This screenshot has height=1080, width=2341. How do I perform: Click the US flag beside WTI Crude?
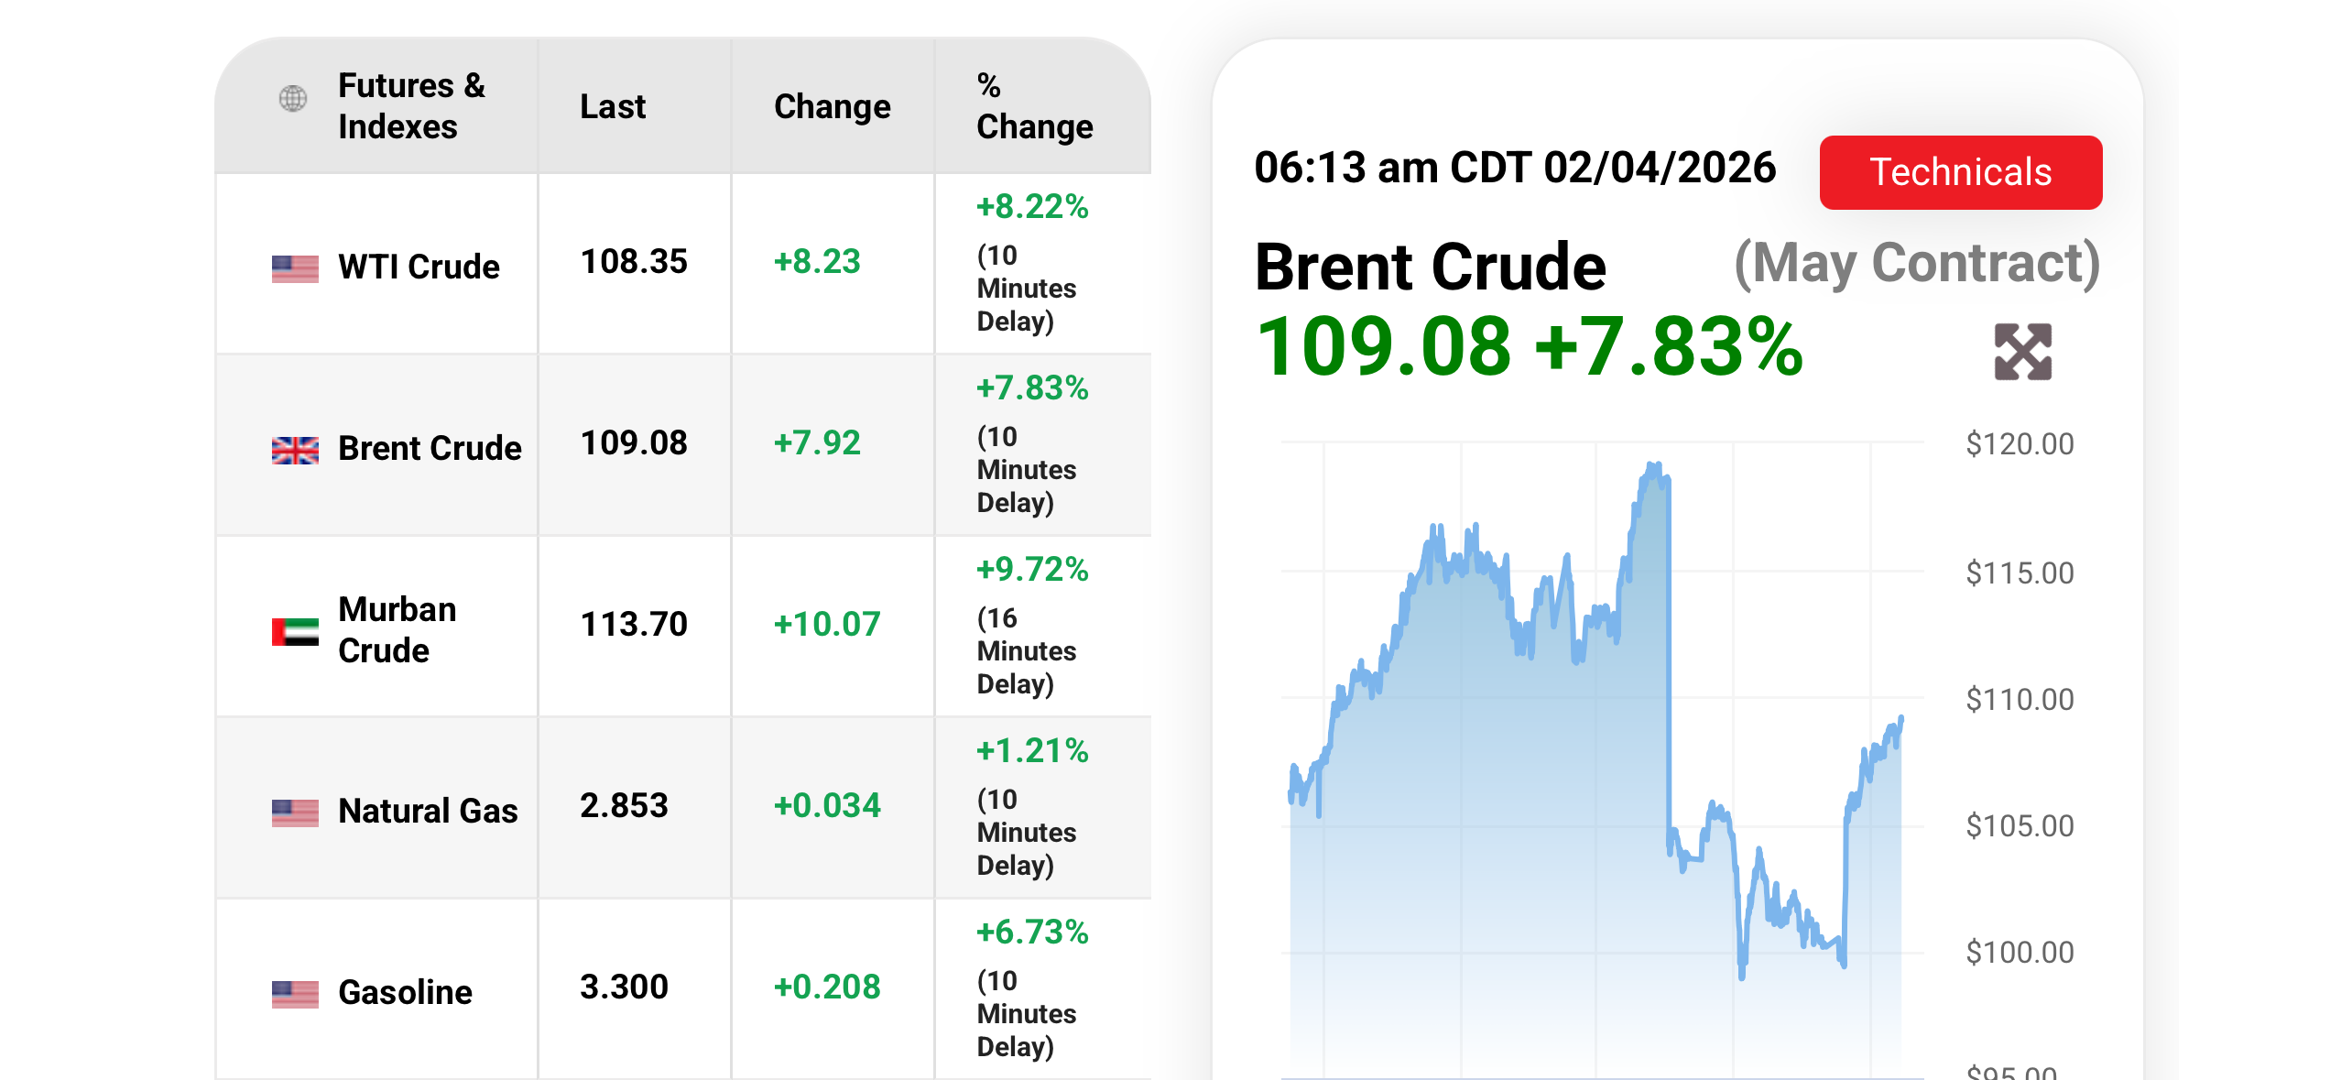[x=295, y=268]
